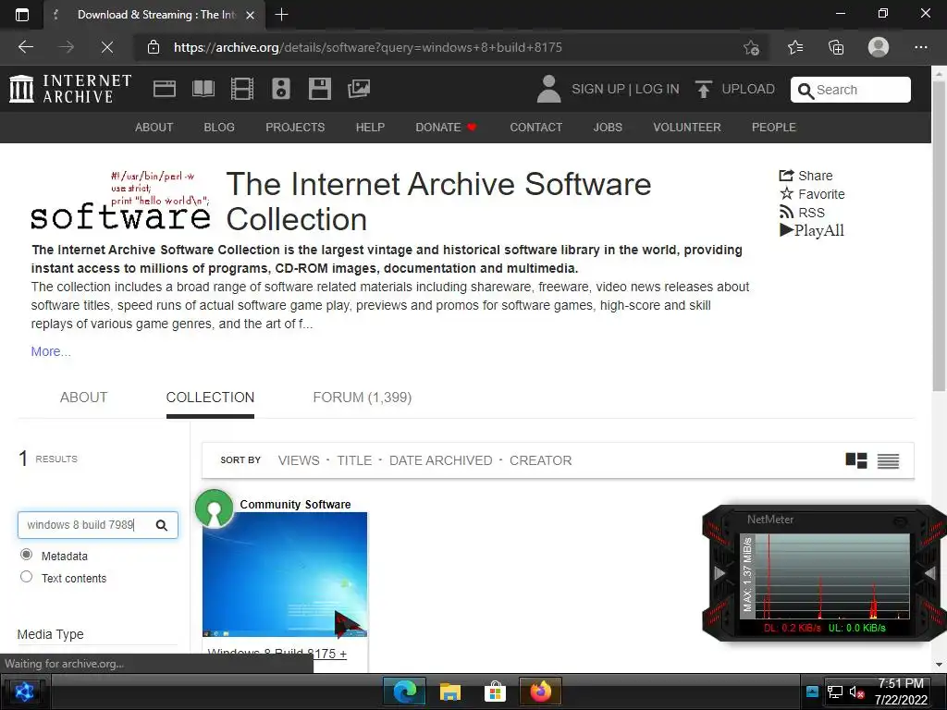Click the UPLOAD link
The image size is (947, 710).
coord(747,90)
